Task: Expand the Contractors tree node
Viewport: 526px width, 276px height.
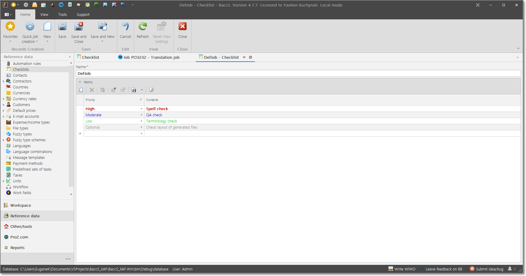Action: 3,81
